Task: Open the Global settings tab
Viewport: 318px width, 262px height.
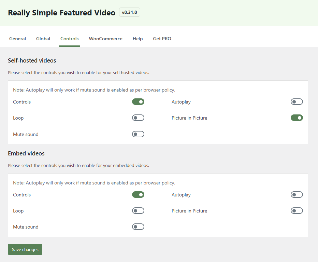Action: tap(43, 39)
